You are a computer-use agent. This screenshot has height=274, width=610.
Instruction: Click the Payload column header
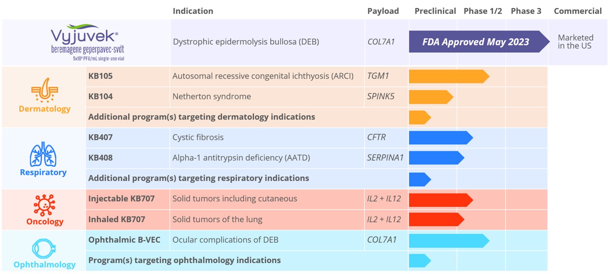(x=383, y=11)
